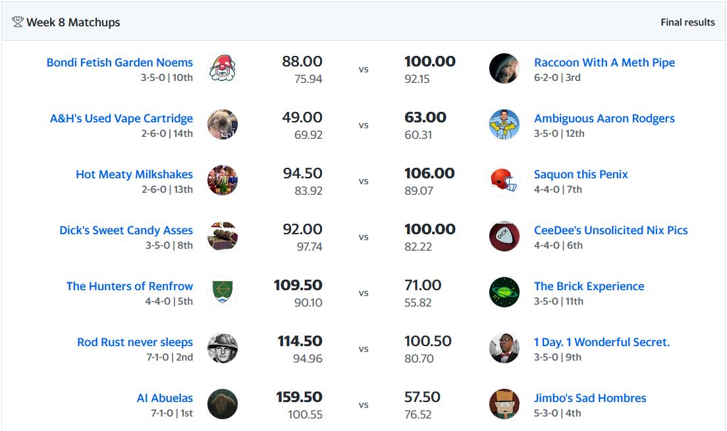Viewport: 727px width, 431px height.
Task: Click CeeDee's Unsolicited Nix Pics avatar
Action: click(x=504, y=236)
